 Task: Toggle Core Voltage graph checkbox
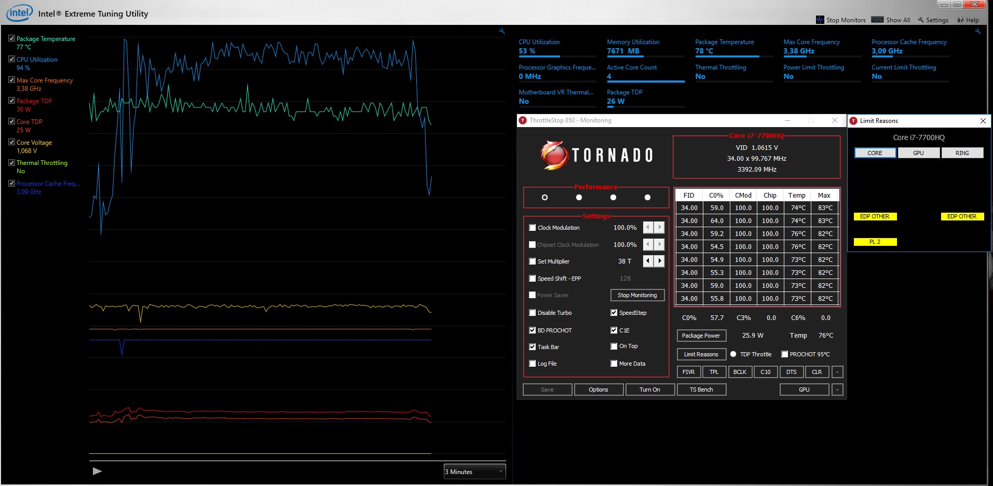11,142
